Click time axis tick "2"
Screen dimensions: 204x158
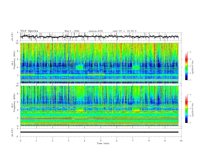click(x=53, y=141)
